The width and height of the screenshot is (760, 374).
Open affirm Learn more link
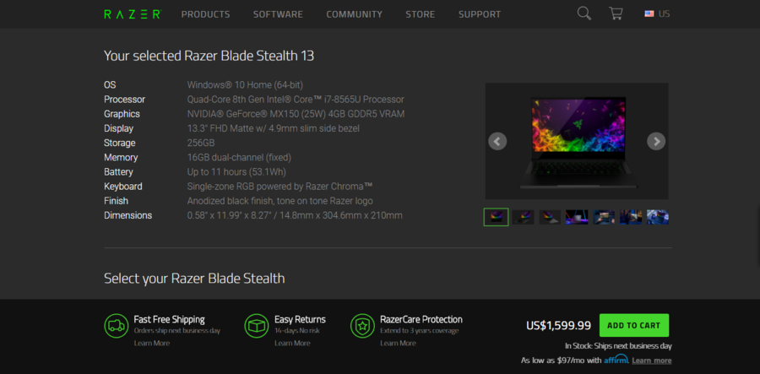[652, 360]
